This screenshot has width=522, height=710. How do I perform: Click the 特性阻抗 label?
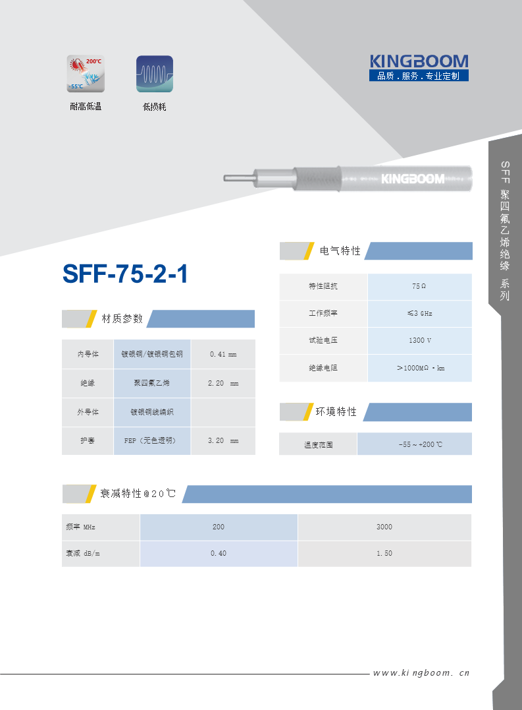pyautogui.click(x=323, y=286)
